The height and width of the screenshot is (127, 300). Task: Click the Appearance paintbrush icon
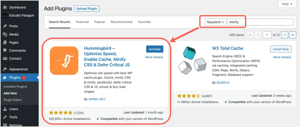pyautogui.click(x=5, y=69)
